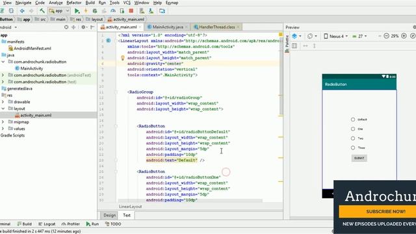Click the Profile app gauge icon
The image size is (416, 234).
(113, 11)
